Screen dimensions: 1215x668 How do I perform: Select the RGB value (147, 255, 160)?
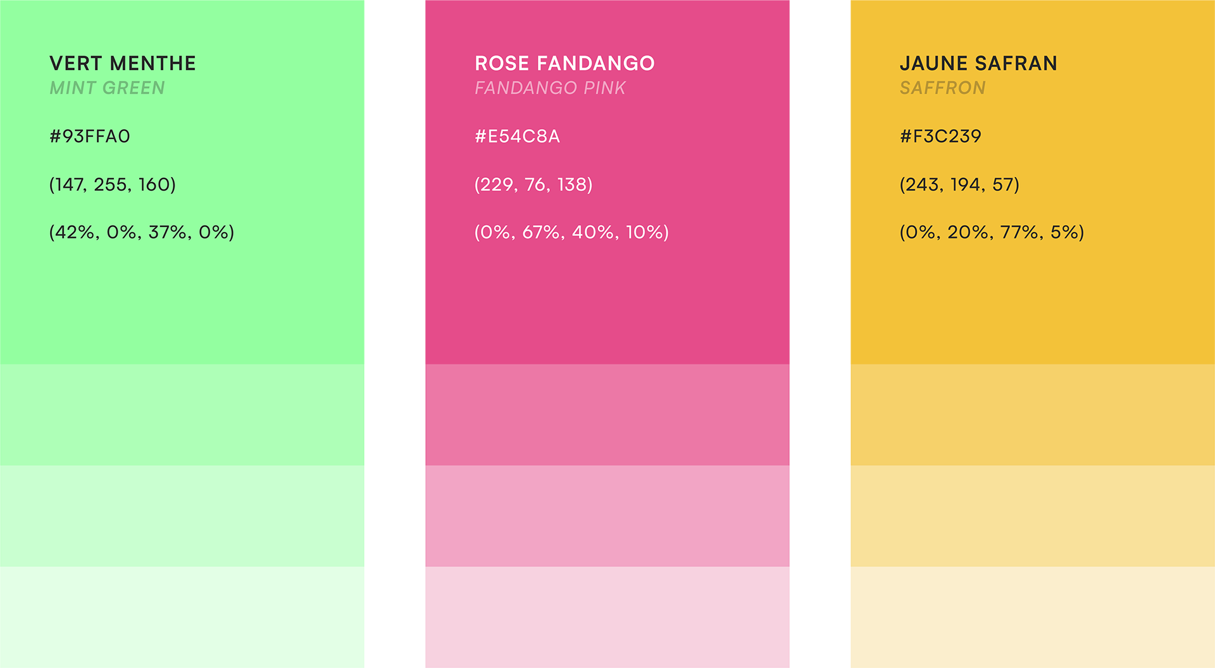point(113,184)
